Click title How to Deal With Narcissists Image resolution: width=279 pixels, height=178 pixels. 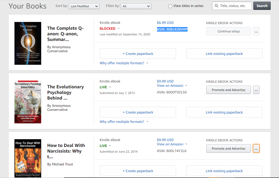pos(66,151)
